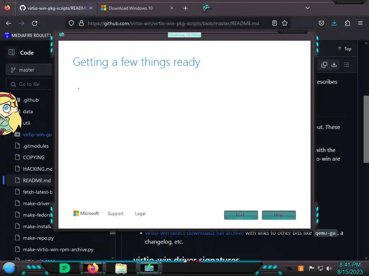Open network status tray icon
Viewport: 369px width, 276px height.
(320, 268)
